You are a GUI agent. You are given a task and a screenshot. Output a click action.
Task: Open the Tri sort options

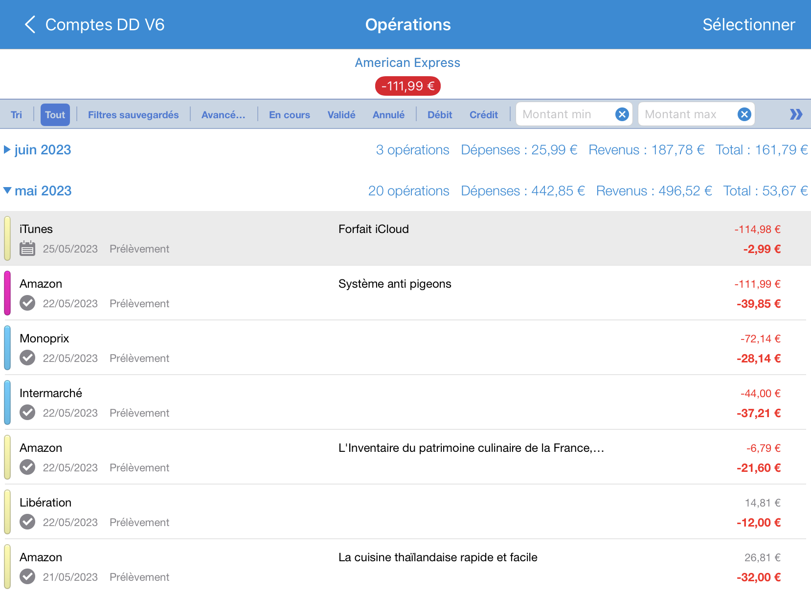click(17, 115)
